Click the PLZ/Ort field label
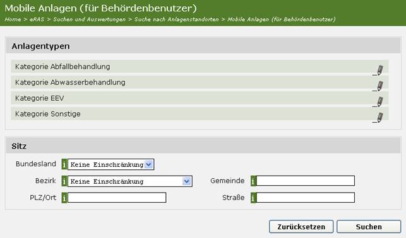Screen dimensions: 406x238 point(43,198)
